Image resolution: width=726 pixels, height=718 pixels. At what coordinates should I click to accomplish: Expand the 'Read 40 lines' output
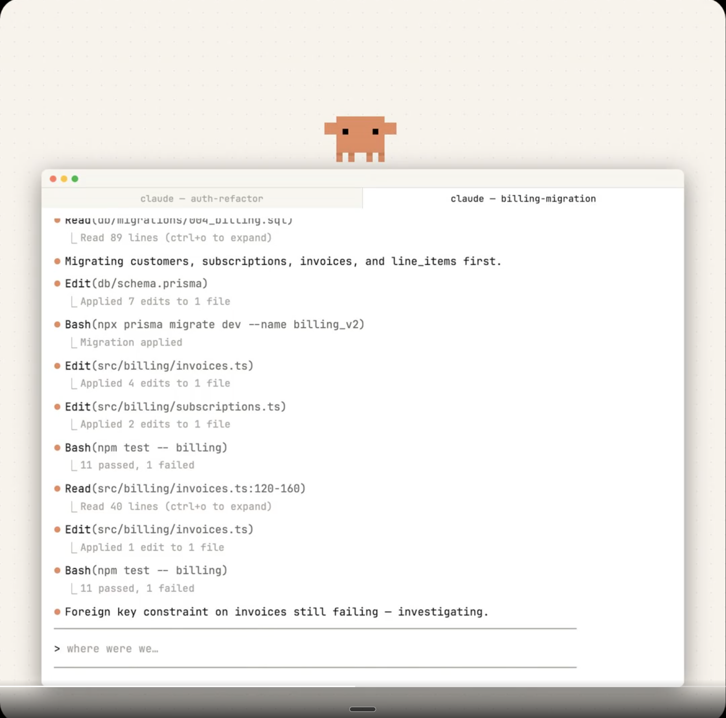click(x=176, y=506)
